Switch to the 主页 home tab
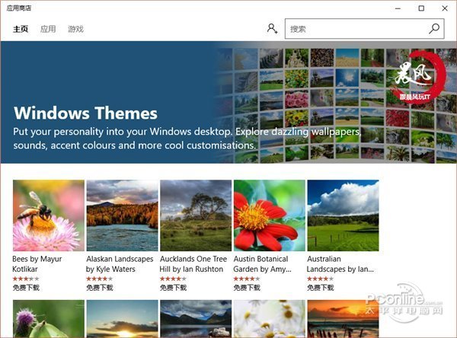The height and width of the screenshot is (338, 457). coord(21,29)
